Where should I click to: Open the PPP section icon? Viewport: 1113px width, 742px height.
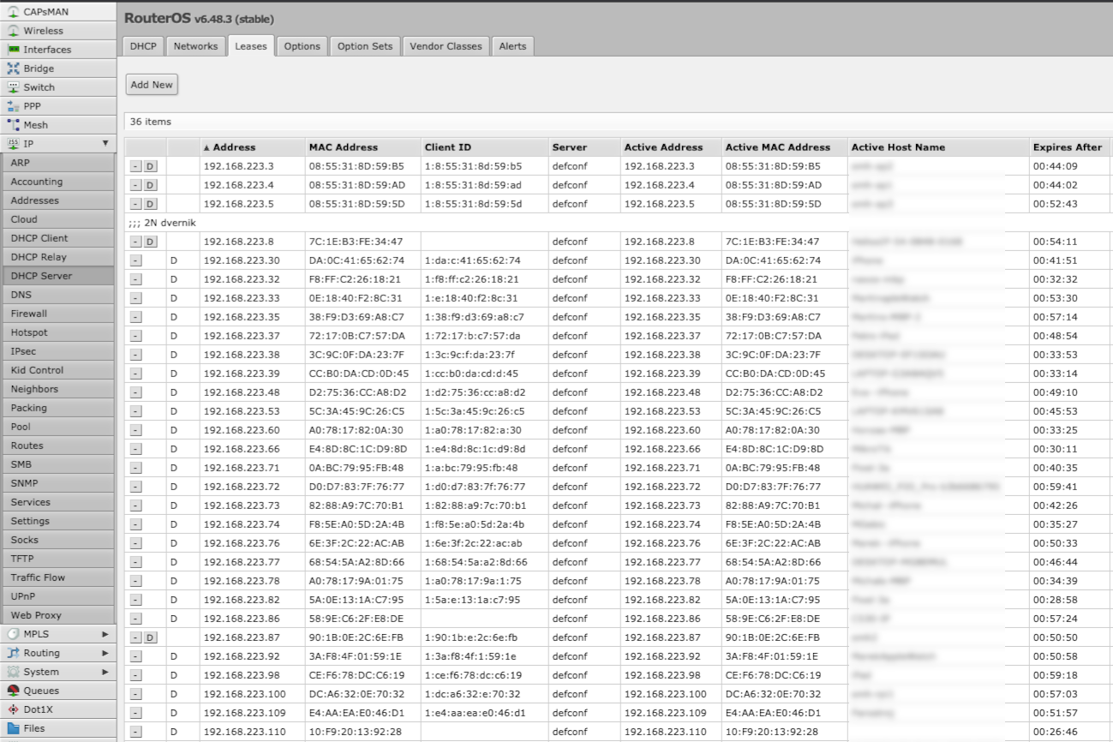click(11, 105)
